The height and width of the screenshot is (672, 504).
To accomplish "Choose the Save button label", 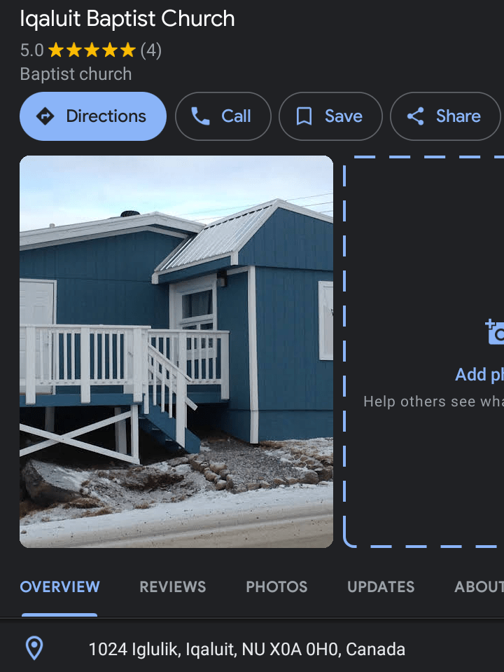I will [x=344, y=116].
